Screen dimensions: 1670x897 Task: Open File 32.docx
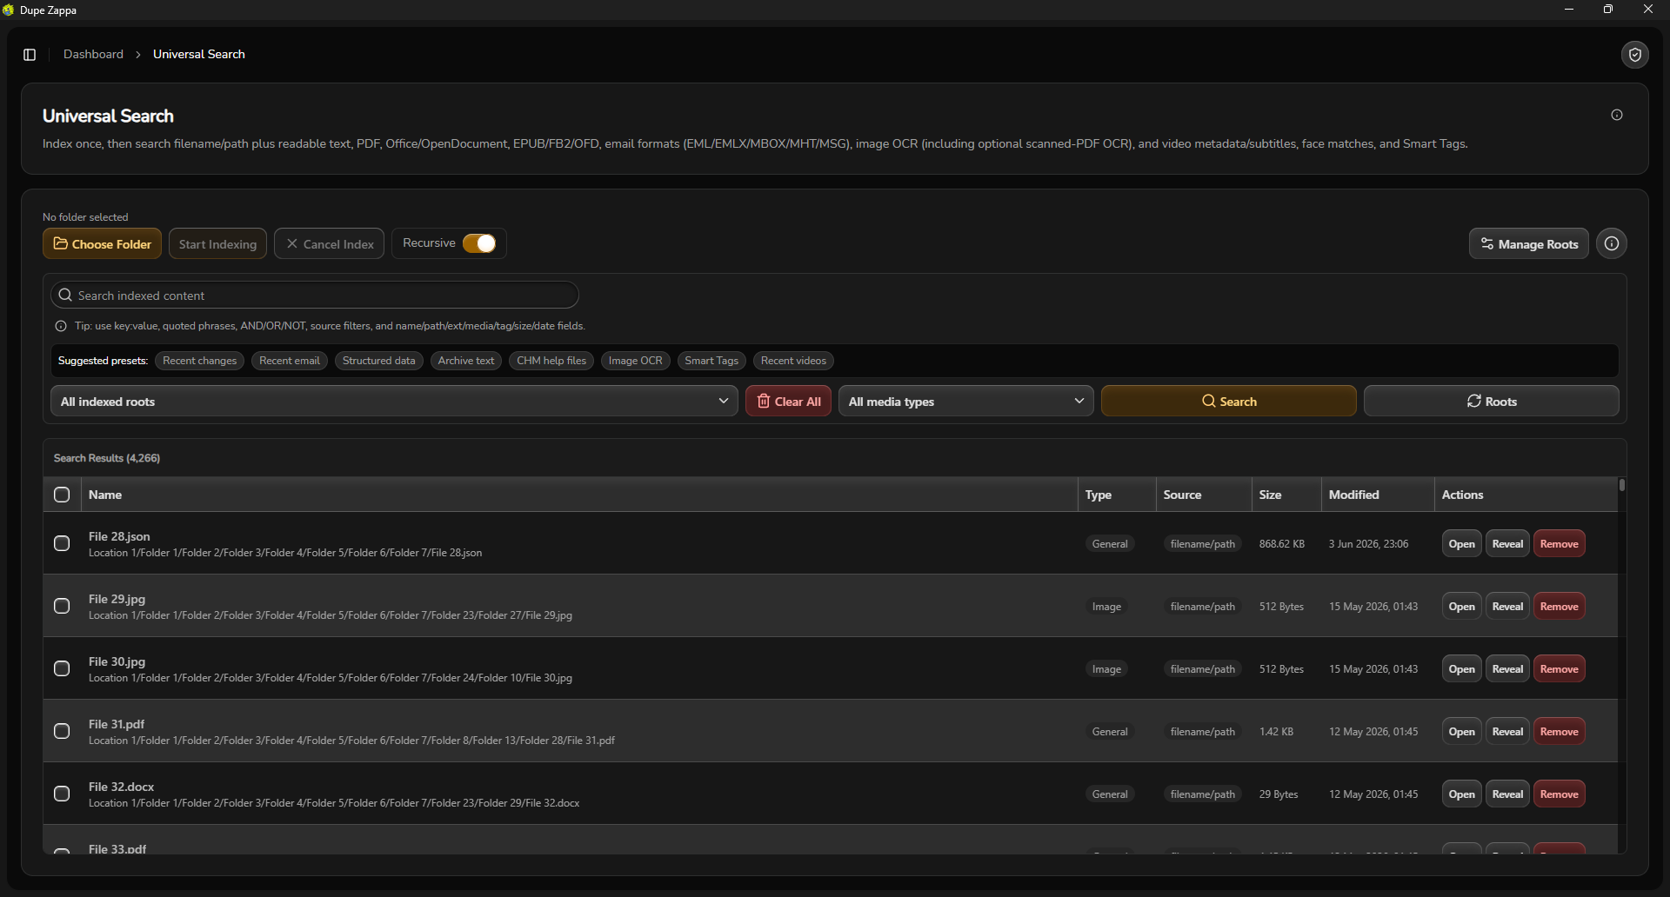[x=1462, y=794]
